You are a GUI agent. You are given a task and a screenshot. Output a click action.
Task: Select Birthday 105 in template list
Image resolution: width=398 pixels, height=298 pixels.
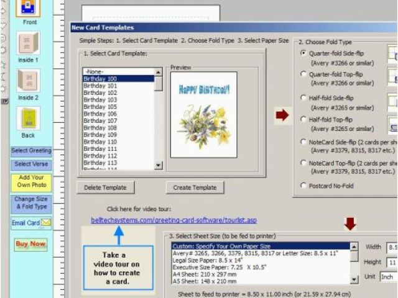[100, 107]
